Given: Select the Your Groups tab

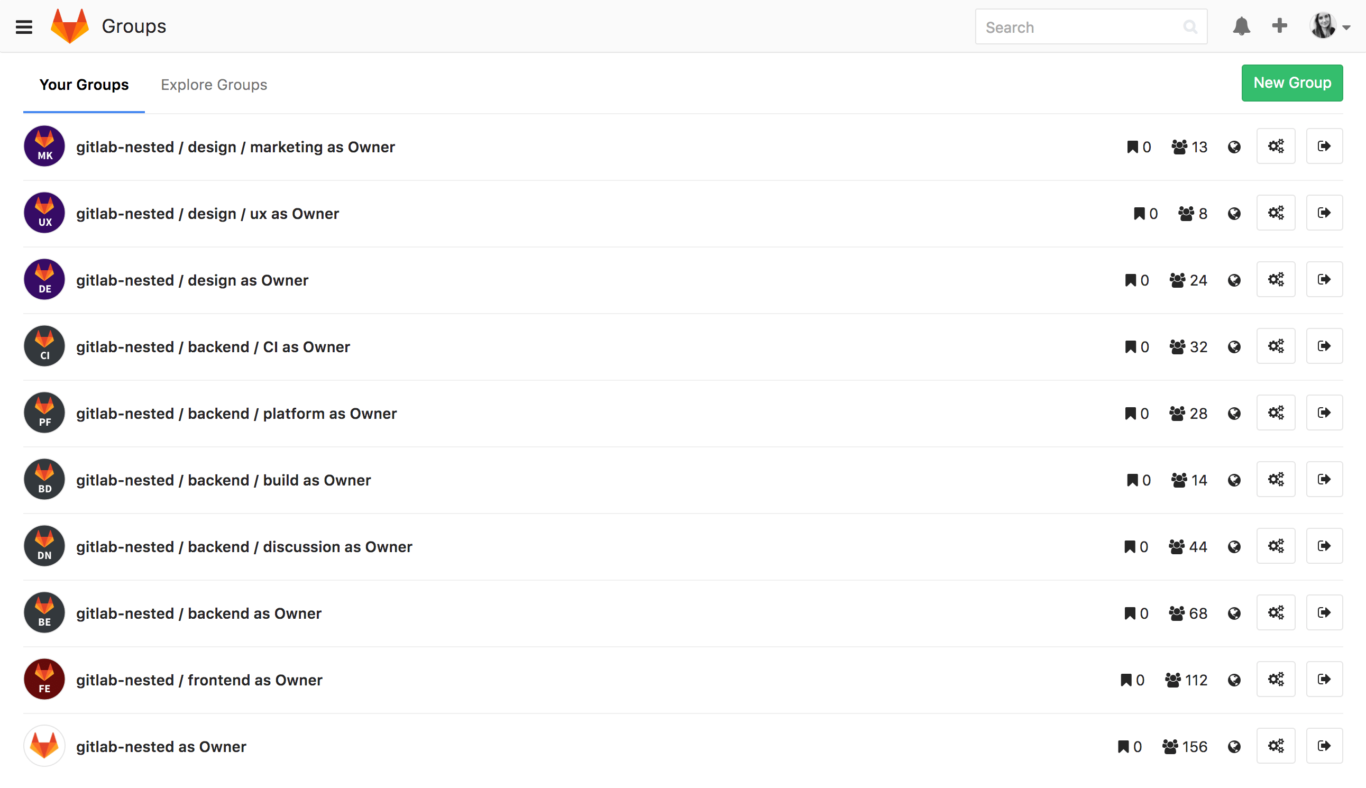Looking at the screenshot, I should (x=84, y=85).
